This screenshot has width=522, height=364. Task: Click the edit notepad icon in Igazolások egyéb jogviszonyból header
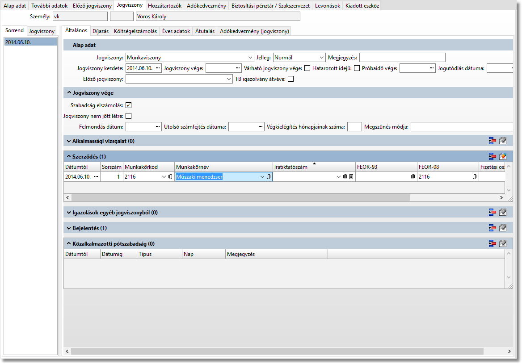[503, 213]
